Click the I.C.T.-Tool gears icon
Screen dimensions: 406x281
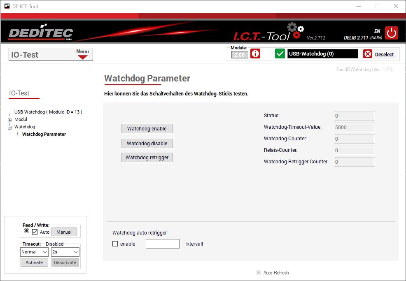click(x=295, y=31)
